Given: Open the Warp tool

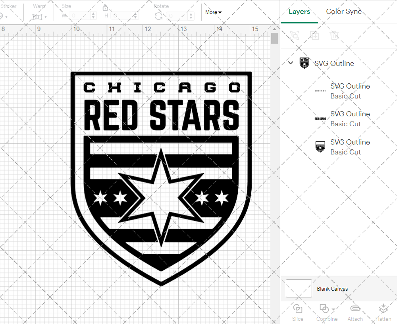Looking at the screenshot, I should pyautogui.click(x=38, y=17).
